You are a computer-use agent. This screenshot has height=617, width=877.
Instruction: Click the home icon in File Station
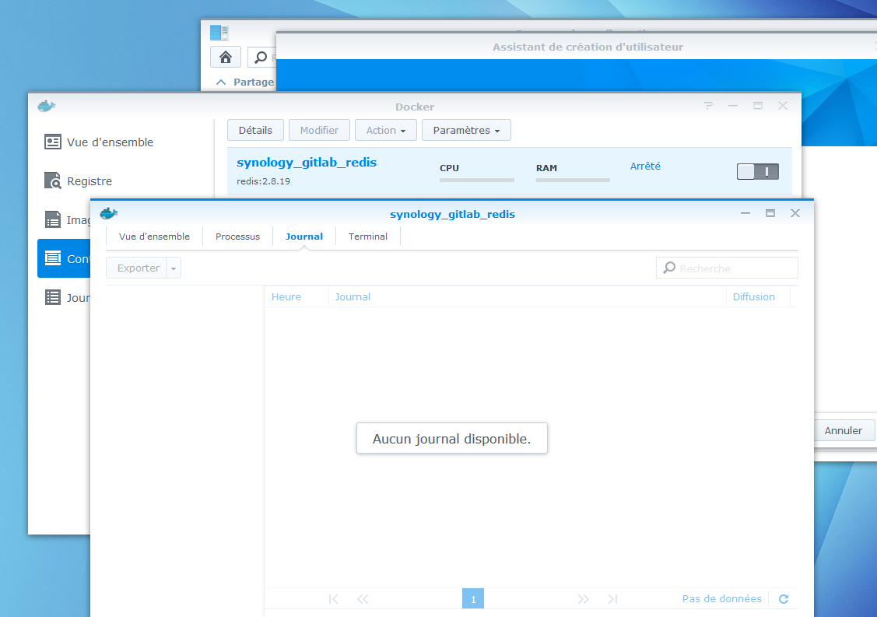click(226, 57)
